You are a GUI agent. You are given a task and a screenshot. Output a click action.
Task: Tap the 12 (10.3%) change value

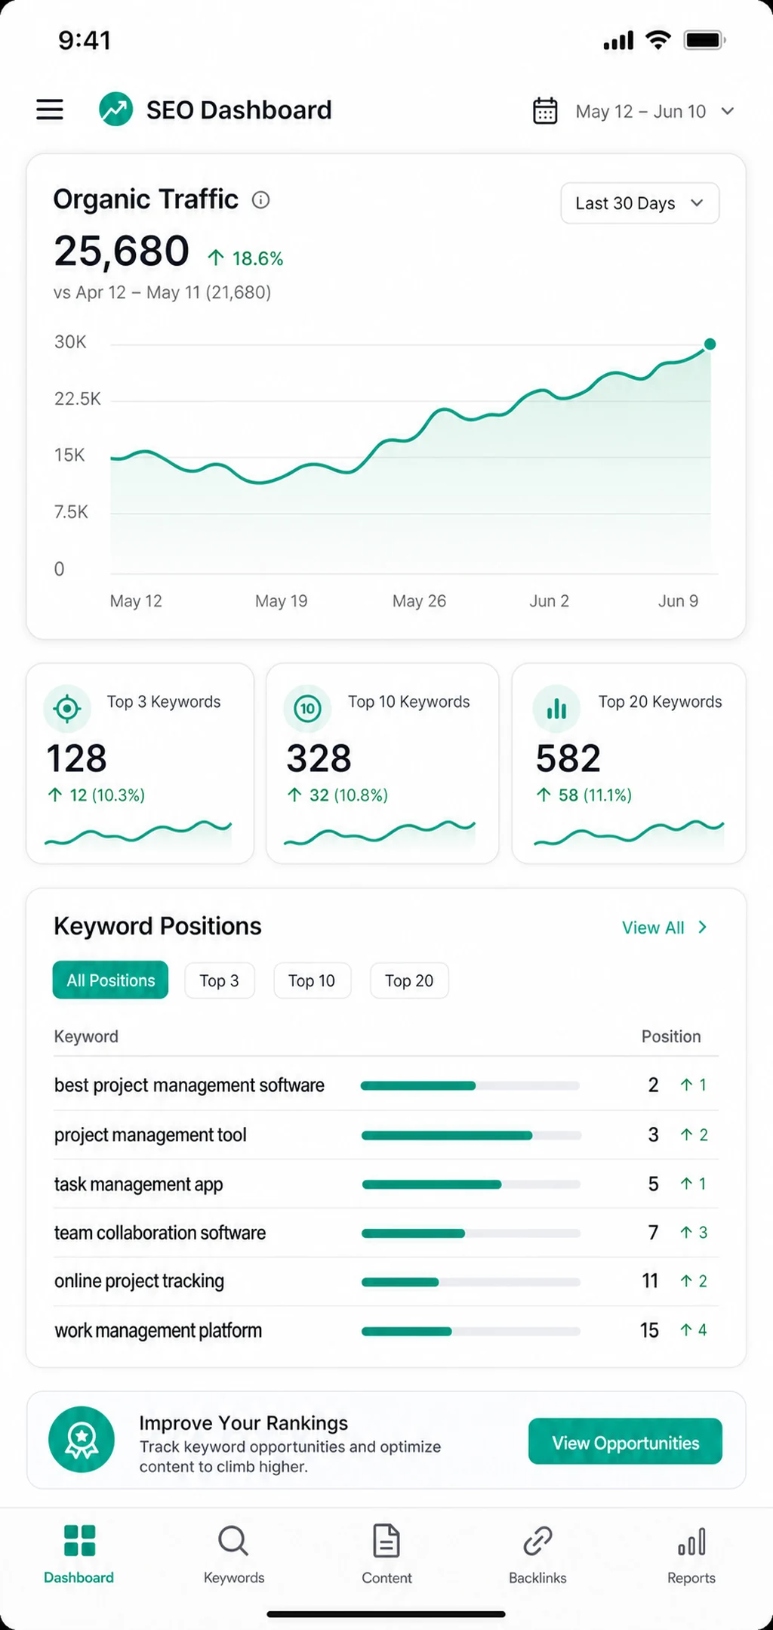[x=107, y=795]
